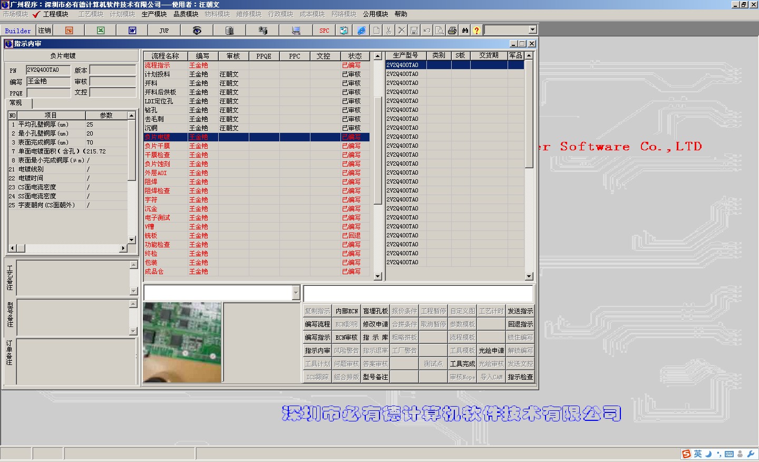Click the X delete toolbar icon
This screenshot has width=759, height=462.
click(402, 31)
